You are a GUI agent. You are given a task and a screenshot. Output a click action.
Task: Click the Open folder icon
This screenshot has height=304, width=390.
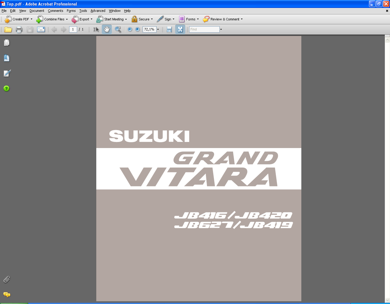pos(8,30)
